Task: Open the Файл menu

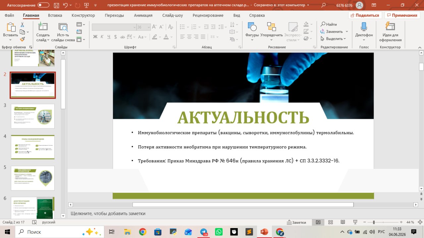Action: (x=9, y=15)
